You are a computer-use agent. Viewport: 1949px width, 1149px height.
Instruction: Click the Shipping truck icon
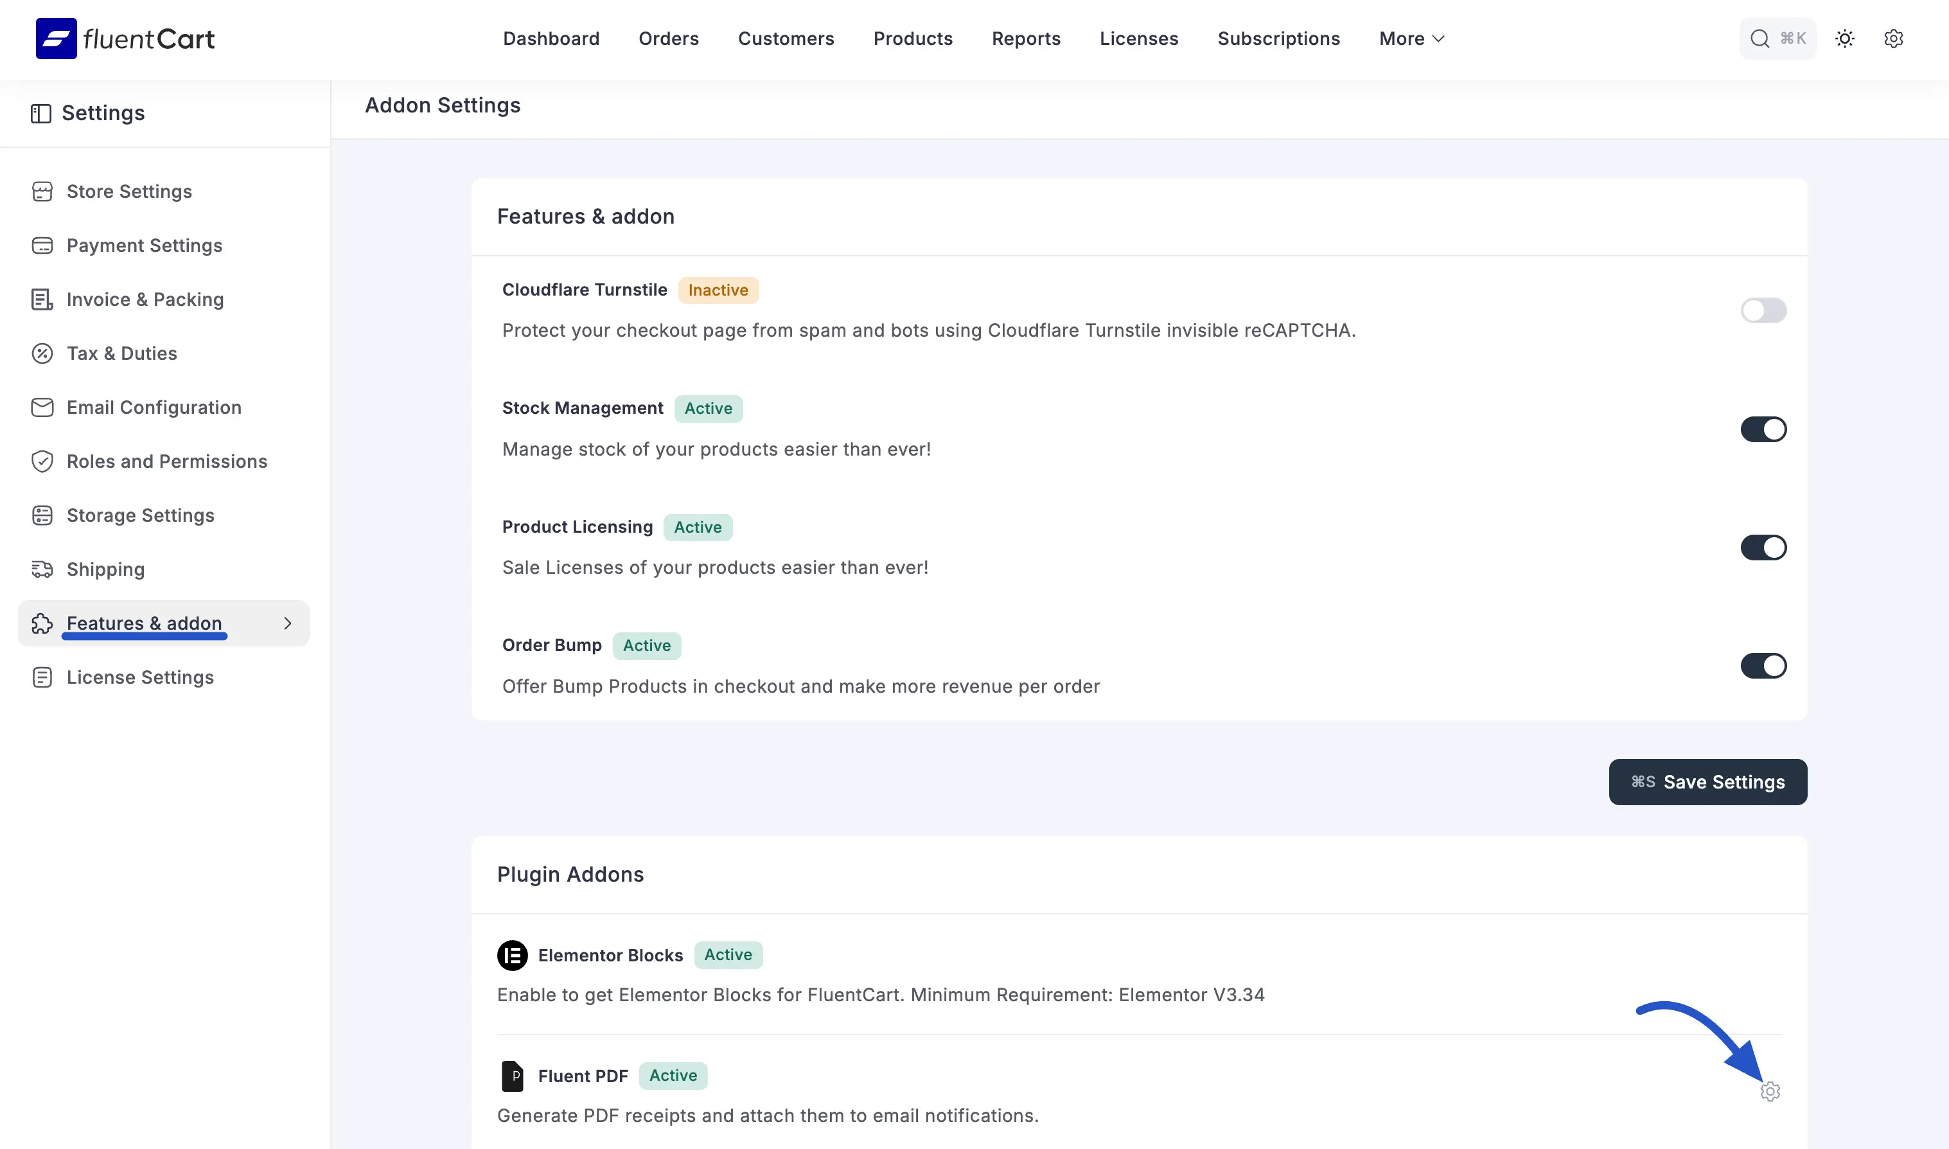point(42,570)
